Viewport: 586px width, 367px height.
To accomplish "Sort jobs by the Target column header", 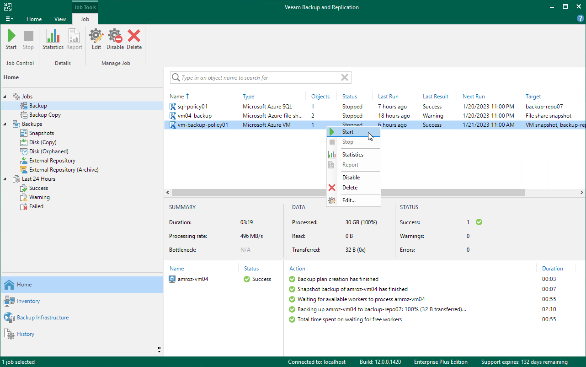I will click(x=533, y=97).
